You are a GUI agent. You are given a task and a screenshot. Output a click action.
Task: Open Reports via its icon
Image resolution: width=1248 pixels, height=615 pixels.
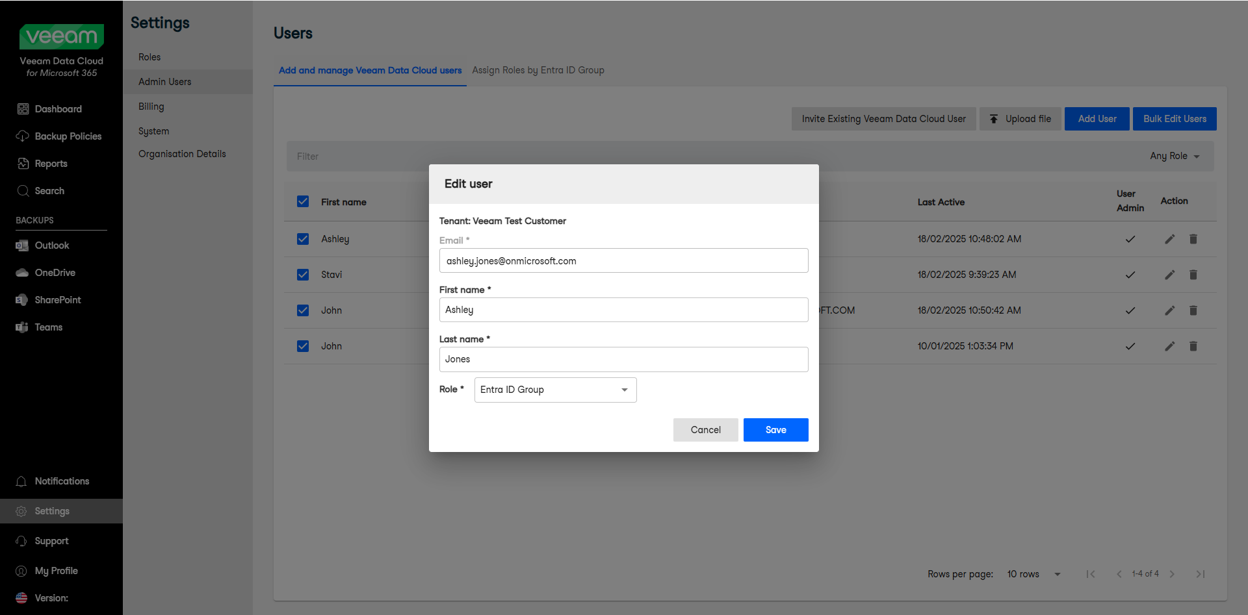tap(23, 164)
